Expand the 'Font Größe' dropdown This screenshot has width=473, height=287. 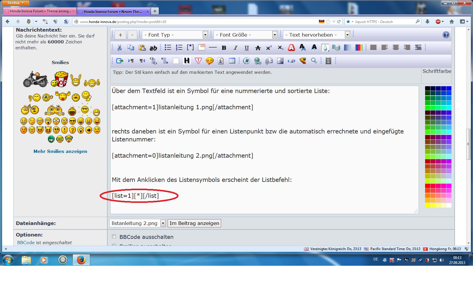coord(245,35)
